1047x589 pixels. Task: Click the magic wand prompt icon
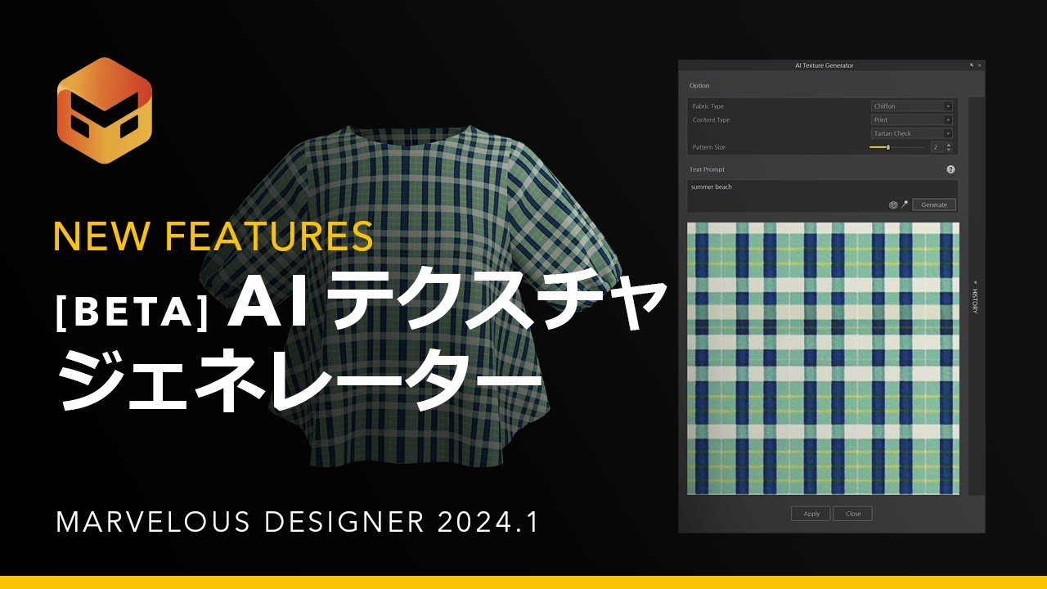pos(905,205)
